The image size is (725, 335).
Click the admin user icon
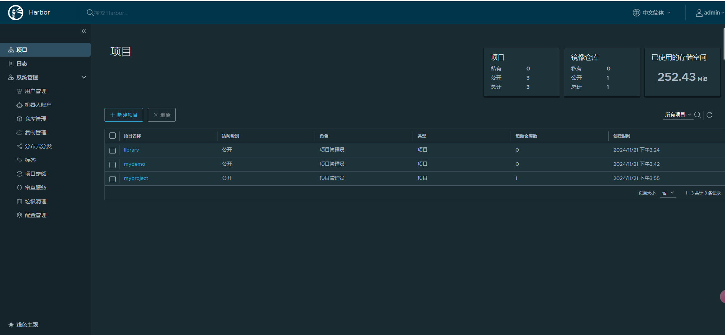699,13
